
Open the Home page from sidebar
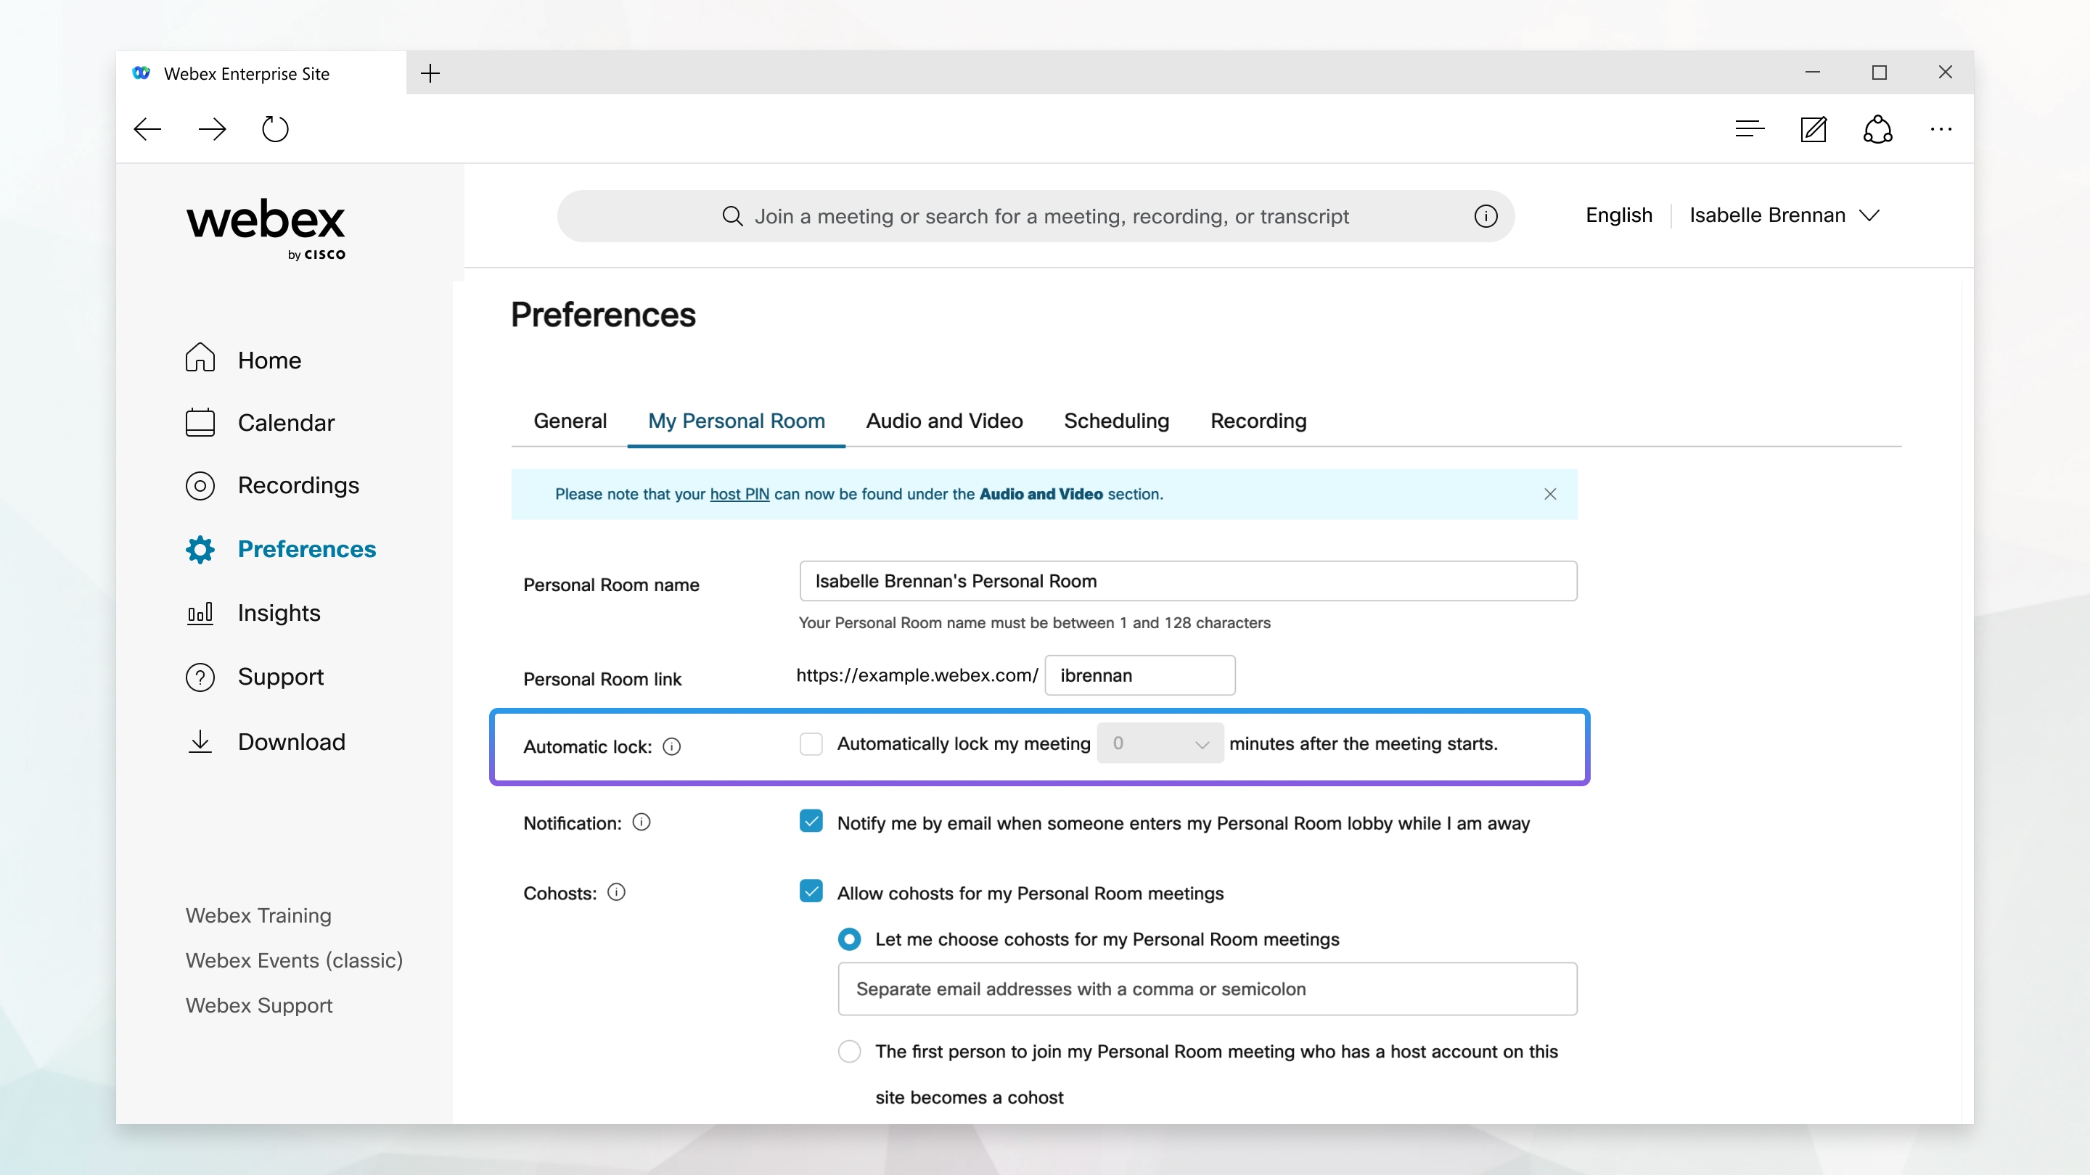(269, 359)
